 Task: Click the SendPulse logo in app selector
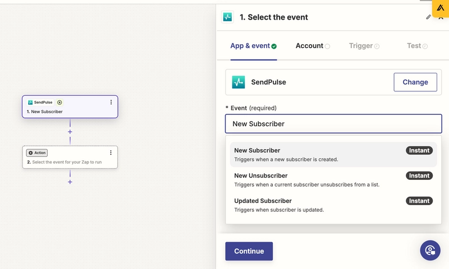pyautogui.click(x=238, y=82)
